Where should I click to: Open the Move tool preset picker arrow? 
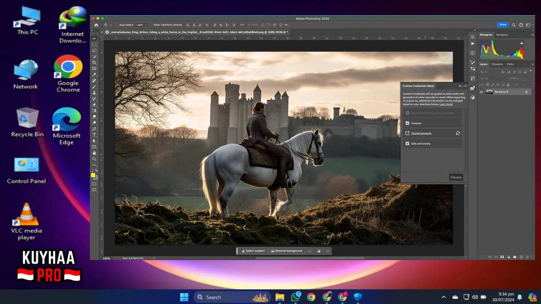111,25
